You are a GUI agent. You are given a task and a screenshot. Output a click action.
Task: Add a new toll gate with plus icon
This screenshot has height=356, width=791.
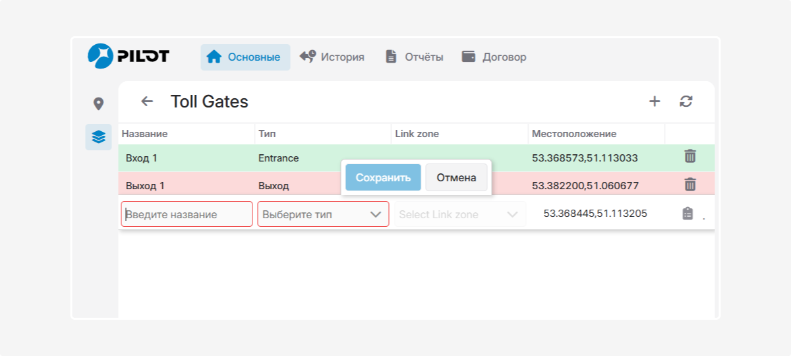click(x=655, y=102)
